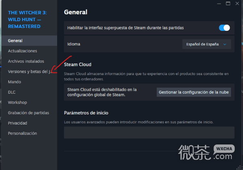Viewport: 243px width, 170px height.
Task: Minimize the properties window
Action: click(219, 4)
